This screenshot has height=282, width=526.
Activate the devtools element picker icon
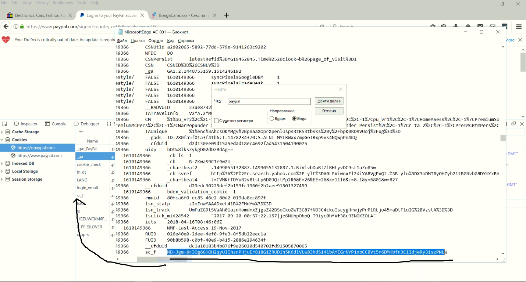[5, 124]
